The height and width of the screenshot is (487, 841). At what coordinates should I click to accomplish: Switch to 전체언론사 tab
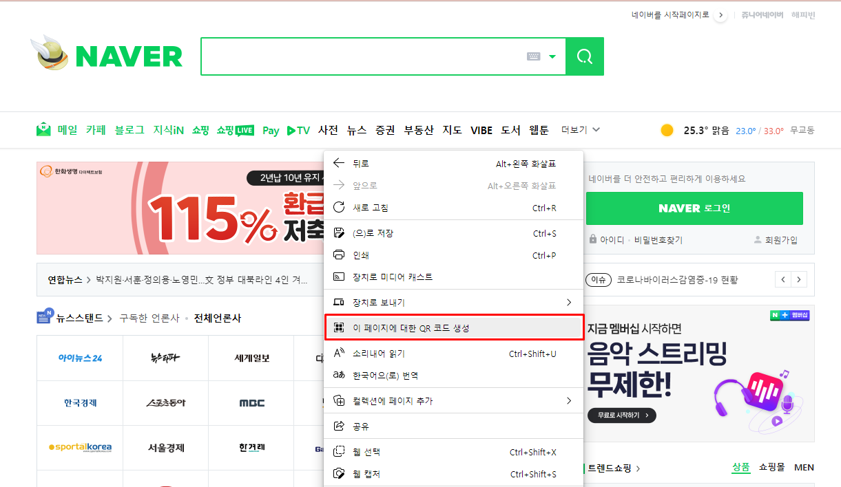pyautogui.click(x=218, y=318)
